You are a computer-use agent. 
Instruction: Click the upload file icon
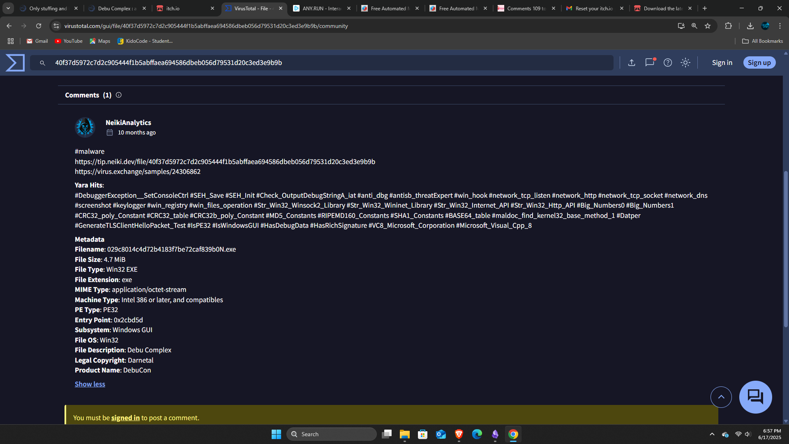click(632, 62)
